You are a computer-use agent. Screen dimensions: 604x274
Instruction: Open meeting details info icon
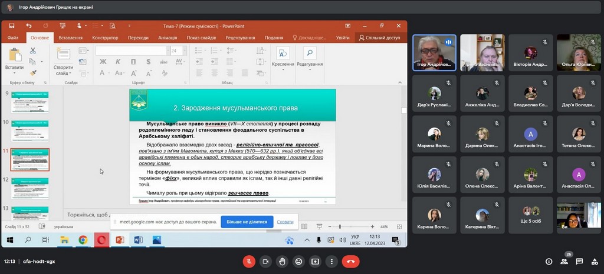549,262
